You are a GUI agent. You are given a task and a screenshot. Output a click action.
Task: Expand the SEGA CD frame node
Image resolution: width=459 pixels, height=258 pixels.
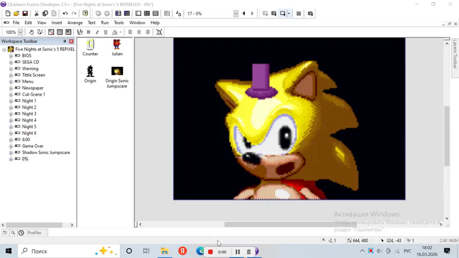(x=11, y=62)
